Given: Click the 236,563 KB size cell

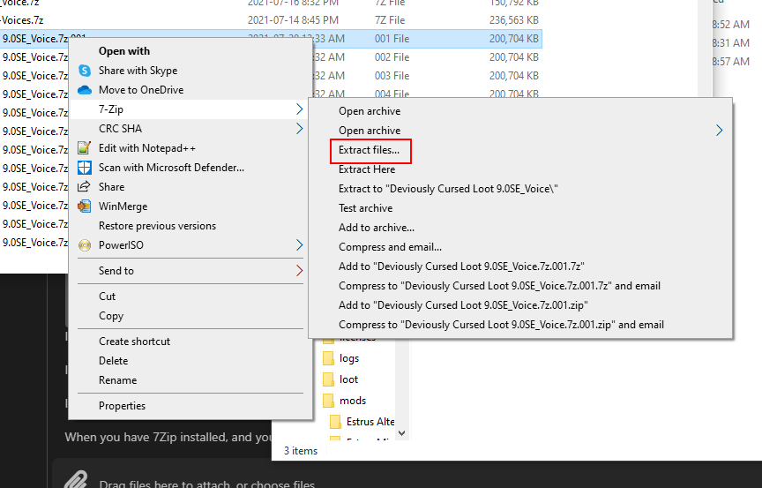Looking at the screenshot, I should pyautogui.click(x=513, y=20).
